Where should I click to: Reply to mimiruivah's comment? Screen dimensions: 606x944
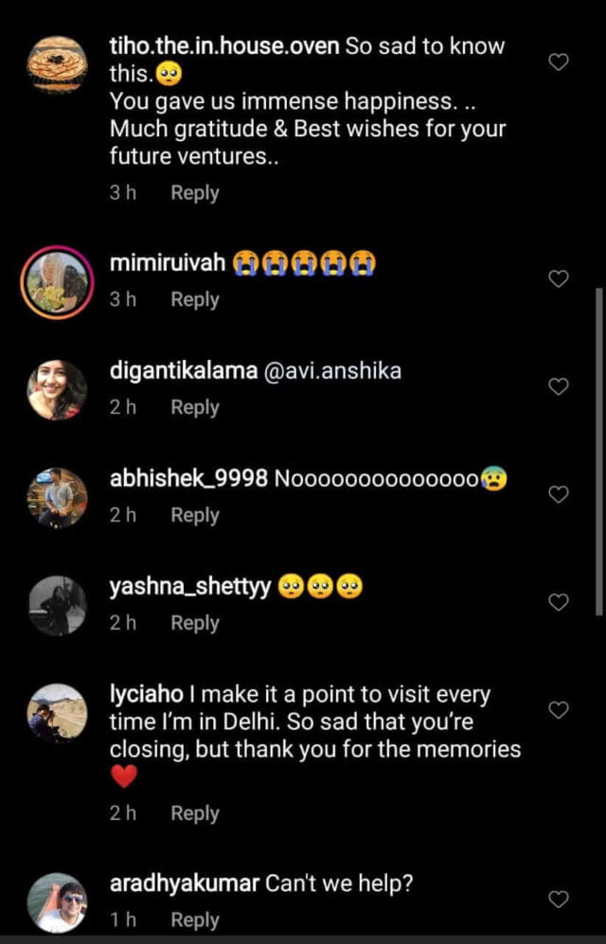(194, 300)
